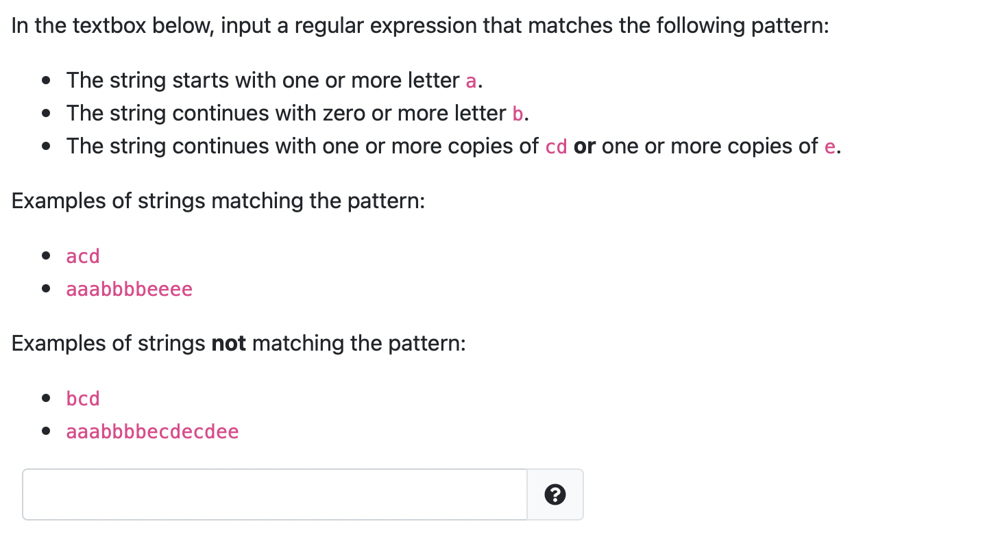998x552 pixels.
Task: Click "continues with zero or more letter" line
Action: [x=297, y=113]
